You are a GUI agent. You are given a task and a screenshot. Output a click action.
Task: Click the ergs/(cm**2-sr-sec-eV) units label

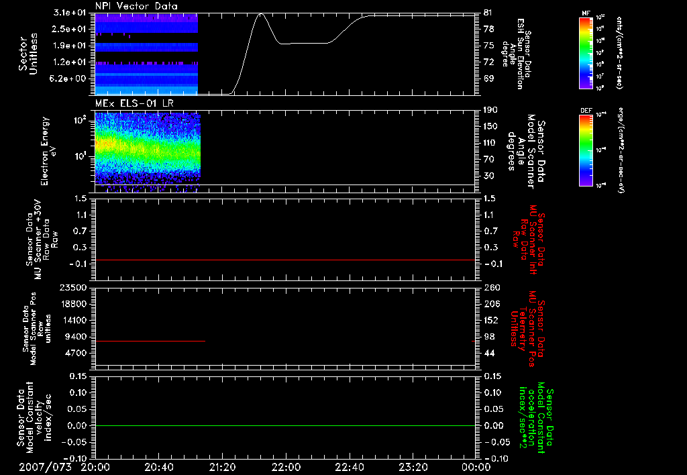(x=621, y=150)
